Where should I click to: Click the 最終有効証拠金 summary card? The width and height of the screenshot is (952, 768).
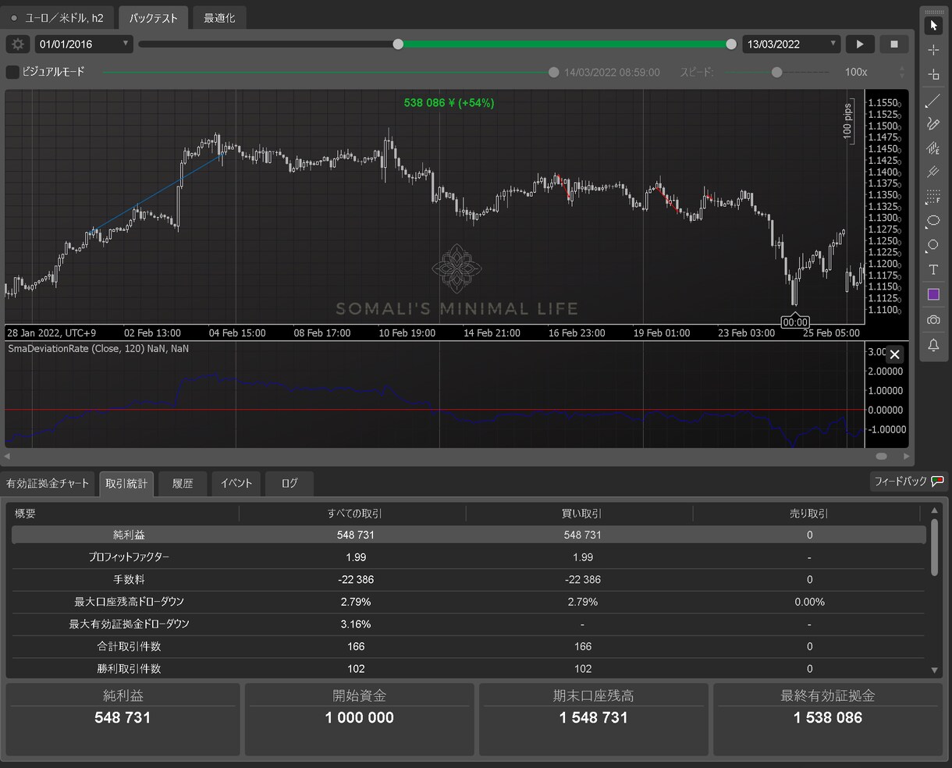(x=828, y=719)
